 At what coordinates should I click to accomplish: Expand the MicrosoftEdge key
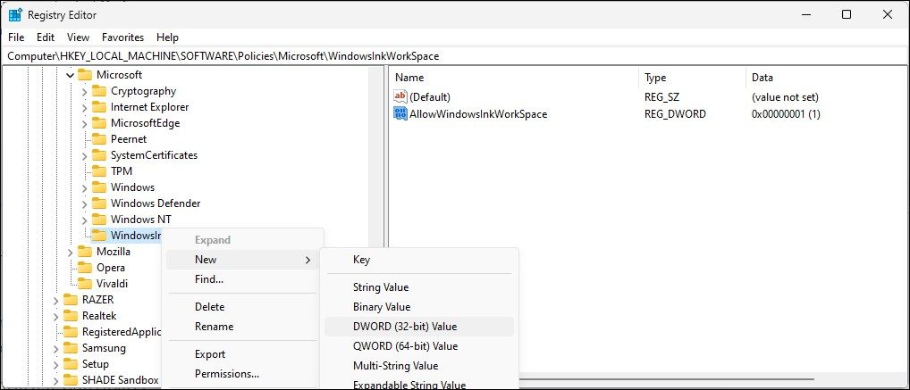click(x=85, y=123)
